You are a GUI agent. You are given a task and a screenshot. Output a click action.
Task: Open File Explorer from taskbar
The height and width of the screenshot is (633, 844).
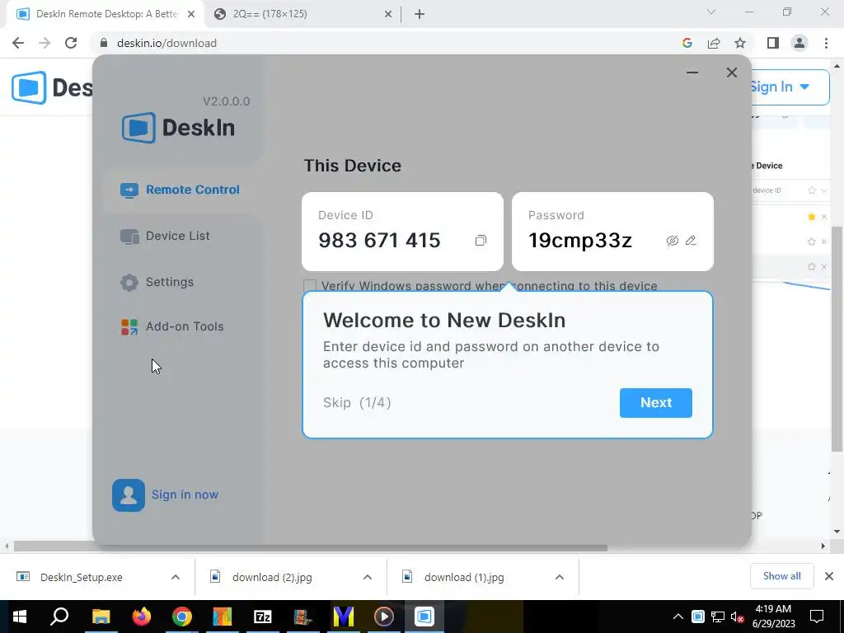pos(101,617)
